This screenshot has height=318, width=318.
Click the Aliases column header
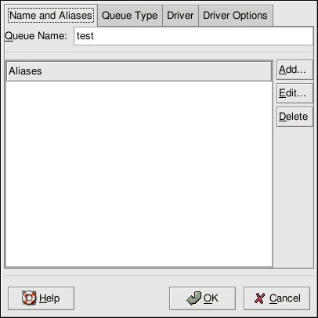click(139, 71)
